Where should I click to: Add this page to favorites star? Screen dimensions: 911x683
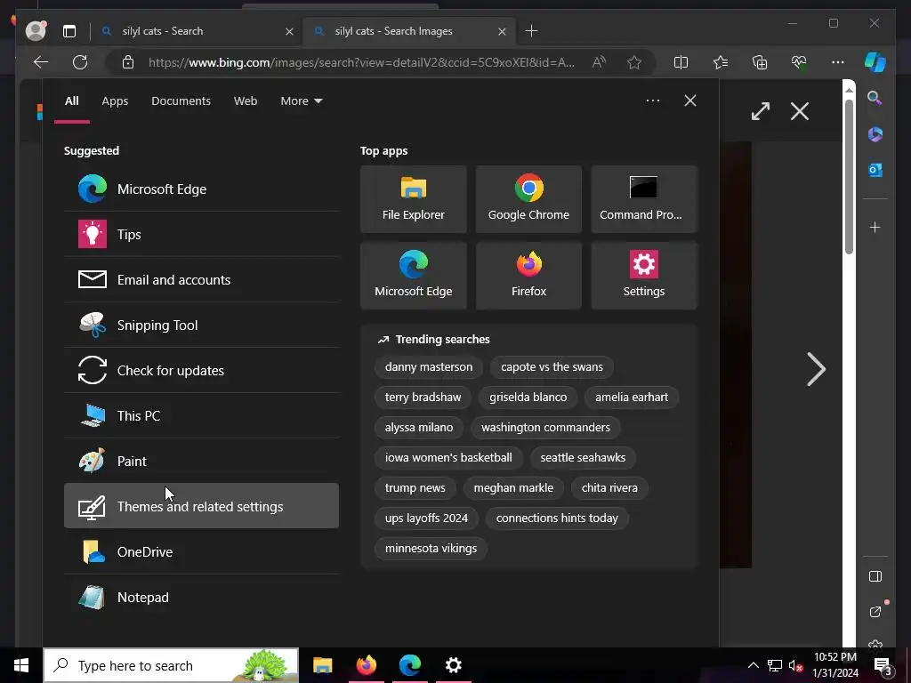point(634,62)
